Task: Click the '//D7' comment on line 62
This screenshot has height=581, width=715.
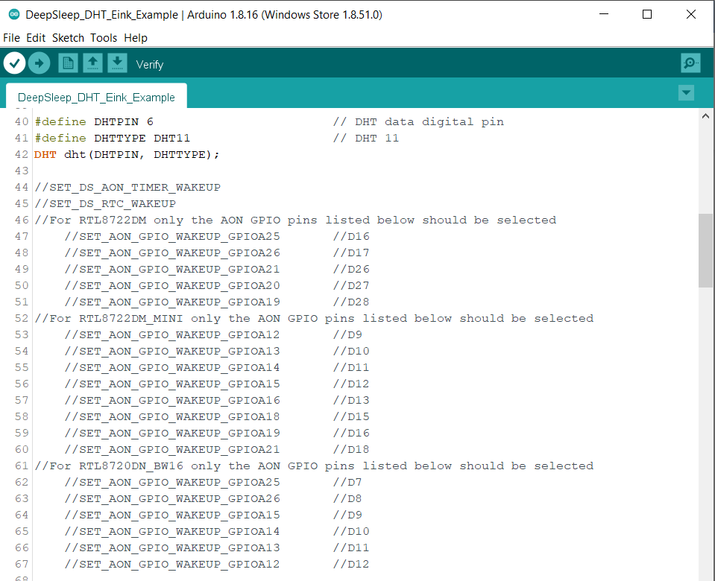Action: [347, 483]
